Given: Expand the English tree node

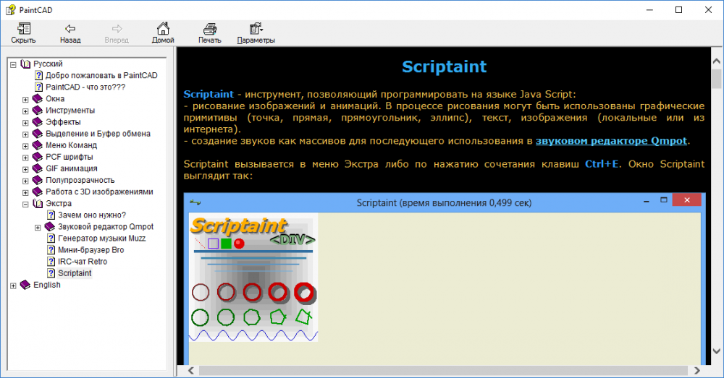Looking at the screenshot, I should [x=13, y=285].
